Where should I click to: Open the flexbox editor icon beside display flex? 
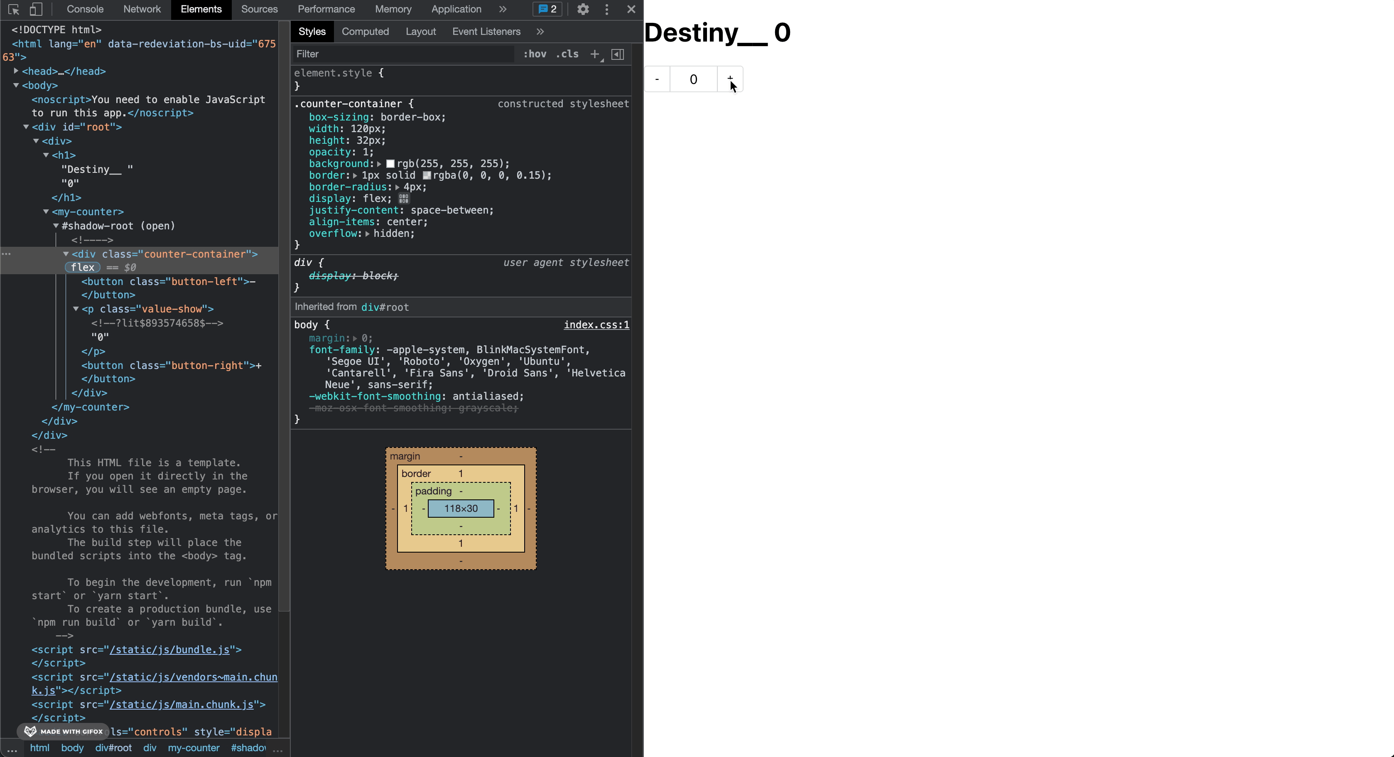click(404, 199)
